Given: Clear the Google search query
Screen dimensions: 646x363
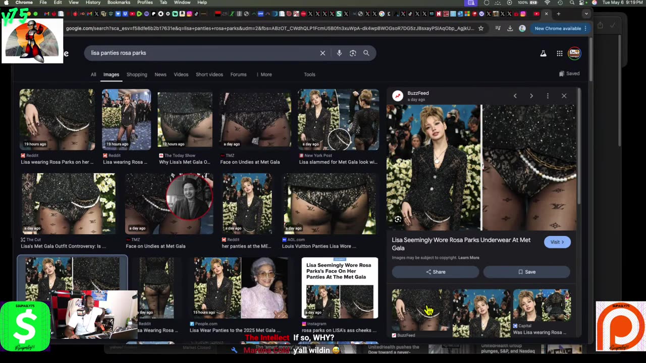Looking at the screenshot, I should [322, 53].
